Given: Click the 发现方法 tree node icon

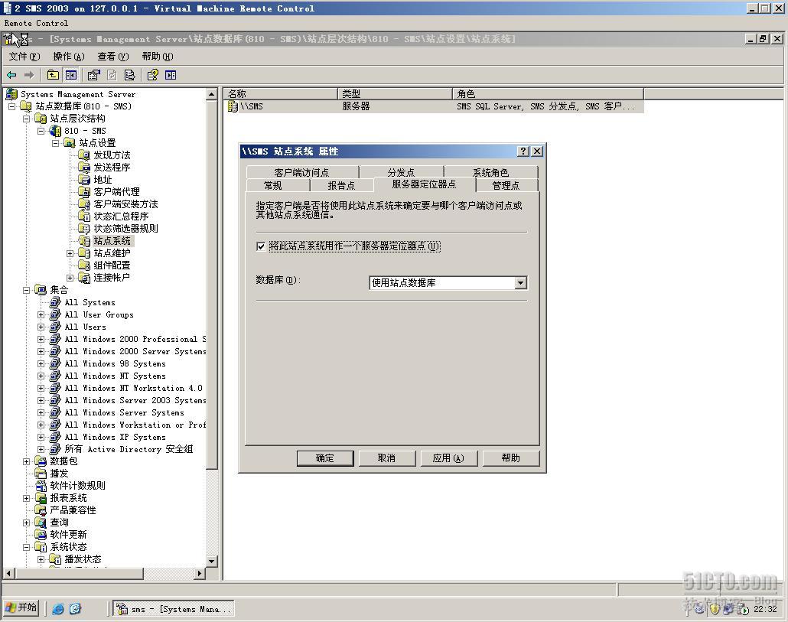Looking at the screenshot, I should click(x=84, y=155).
